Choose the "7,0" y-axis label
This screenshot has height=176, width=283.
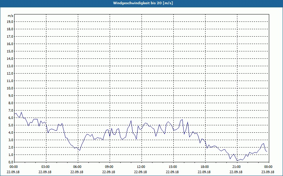[x=11, y=110]
